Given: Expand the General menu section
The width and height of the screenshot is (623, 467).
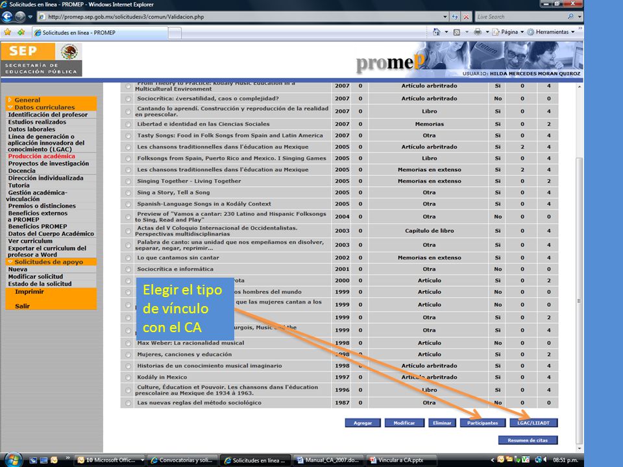Looking at the screenshot, I should 27,100.
